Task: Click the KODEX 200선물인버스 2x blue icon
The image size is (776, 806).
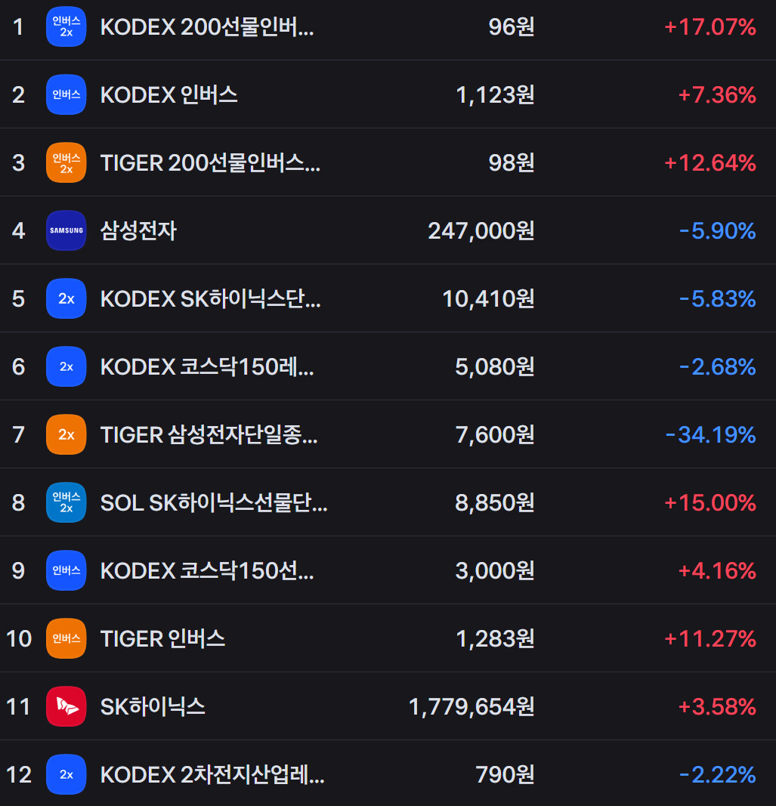Action: [66, 26]
